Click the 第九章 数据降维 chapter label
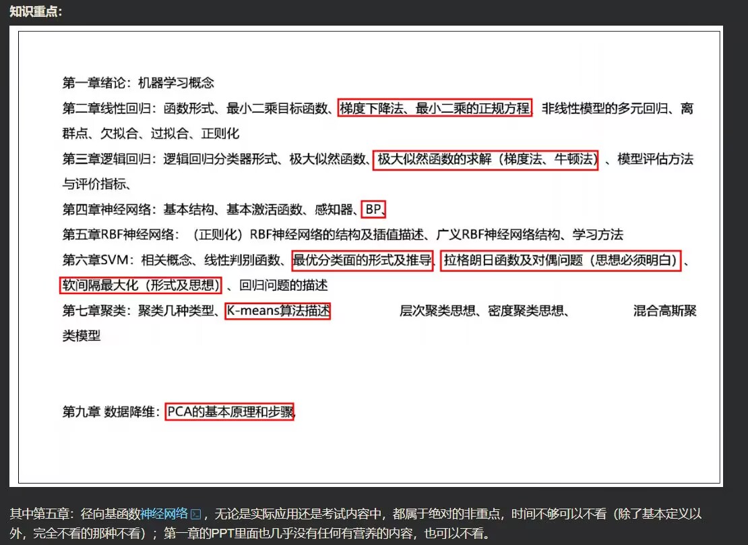 click(x=111, y=411)
